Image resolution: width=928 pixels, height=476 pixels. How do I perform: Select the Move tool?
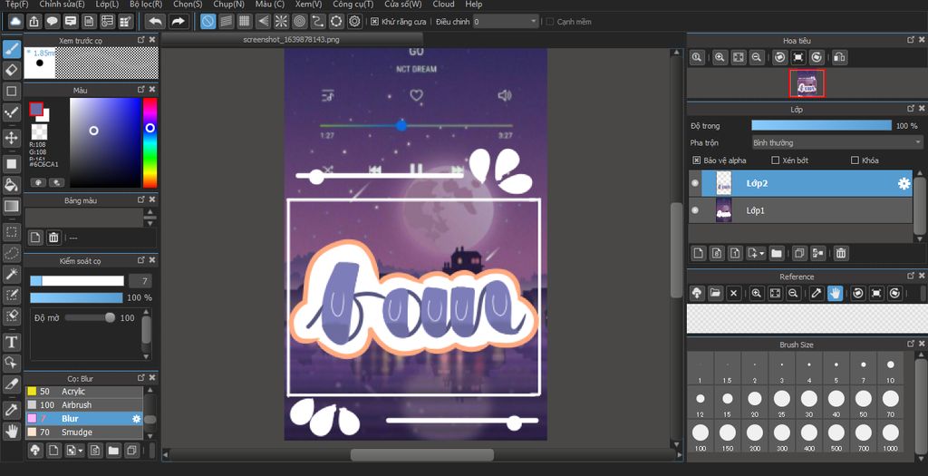(12, 138)
